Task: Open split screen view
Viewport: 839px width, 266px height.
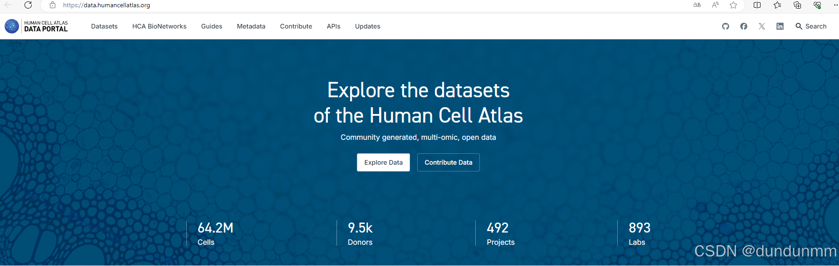Action: coord(757,5)
